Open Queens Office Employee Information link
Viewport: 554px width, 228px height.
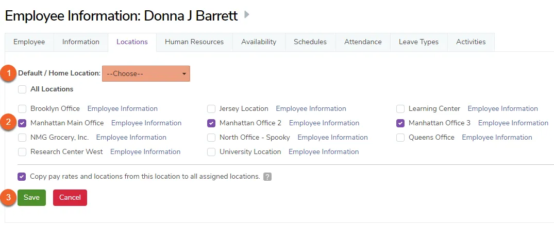point(497,138)
